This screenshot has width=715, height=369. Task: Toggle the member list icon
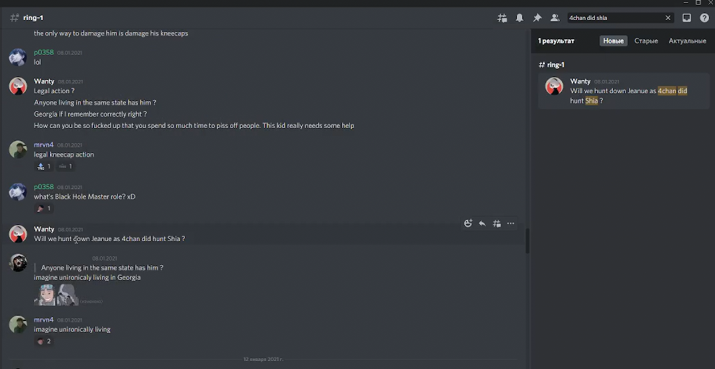(x=554, y=18)
